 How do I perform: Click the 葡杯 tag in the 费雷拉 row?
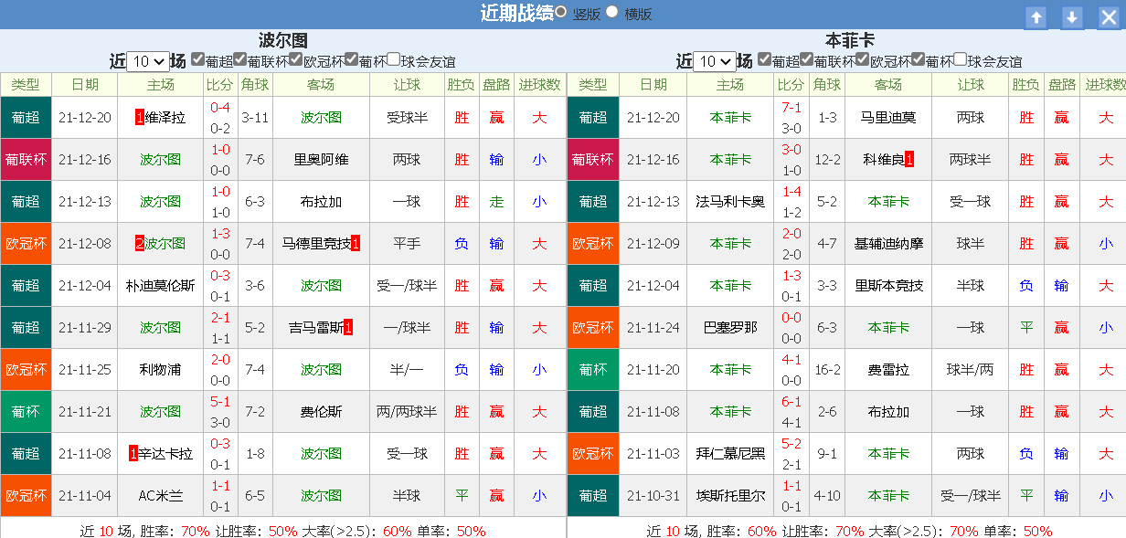tap(593, 370)
